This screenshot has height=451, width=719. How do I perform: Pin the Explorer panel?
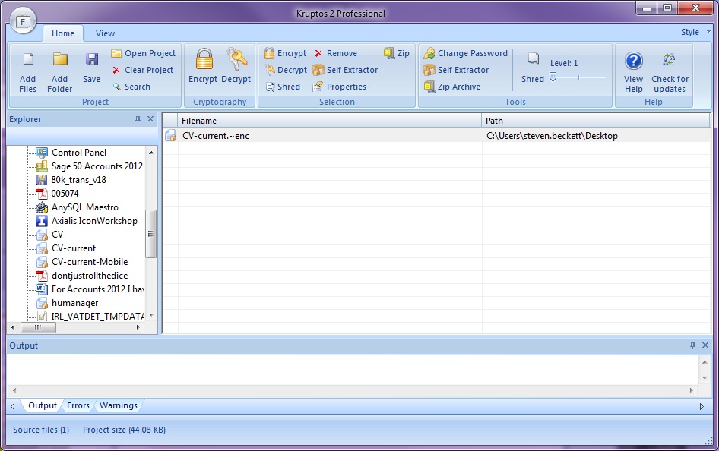click(138, 119)
